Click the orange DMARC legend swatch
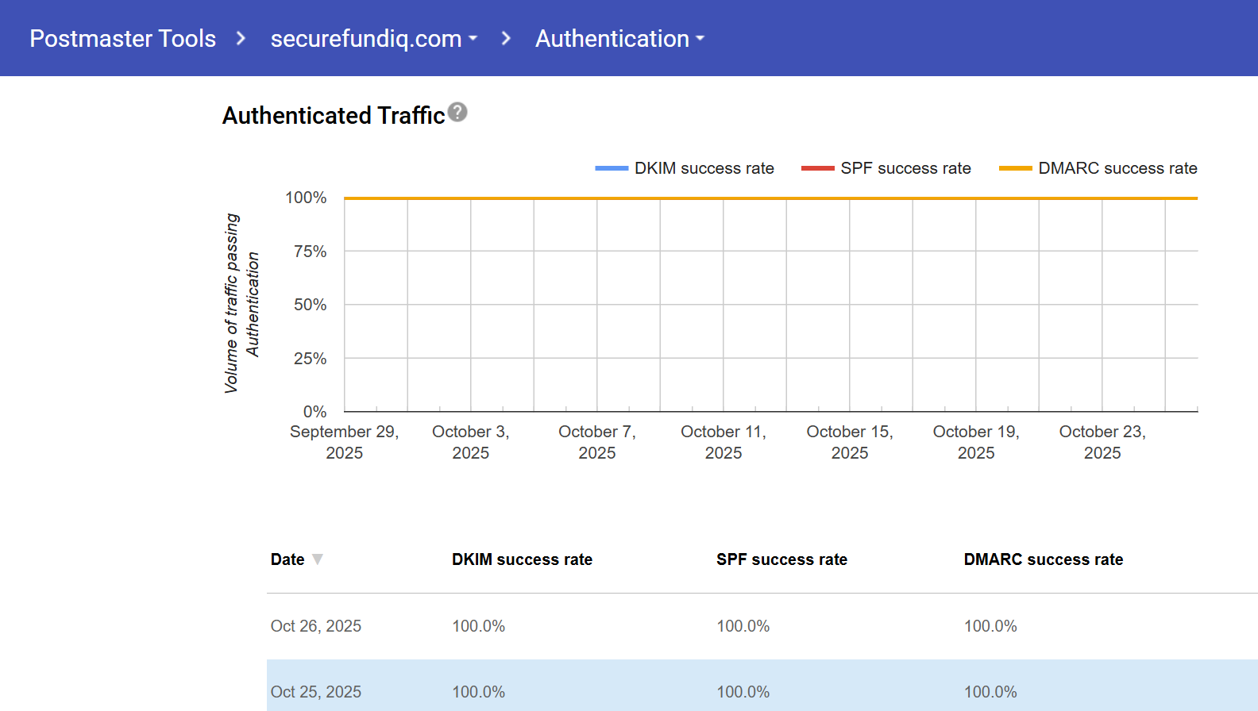The width and height of the screenshot is (1258, 711). (x=1015, y=168)
